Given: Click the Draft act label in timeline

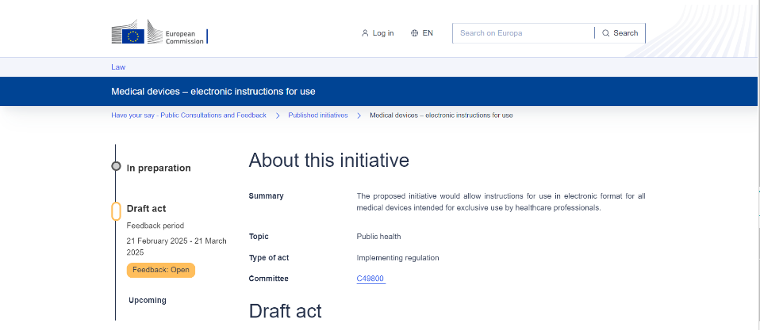Looking at the screenshot, I should coord(146,209).
